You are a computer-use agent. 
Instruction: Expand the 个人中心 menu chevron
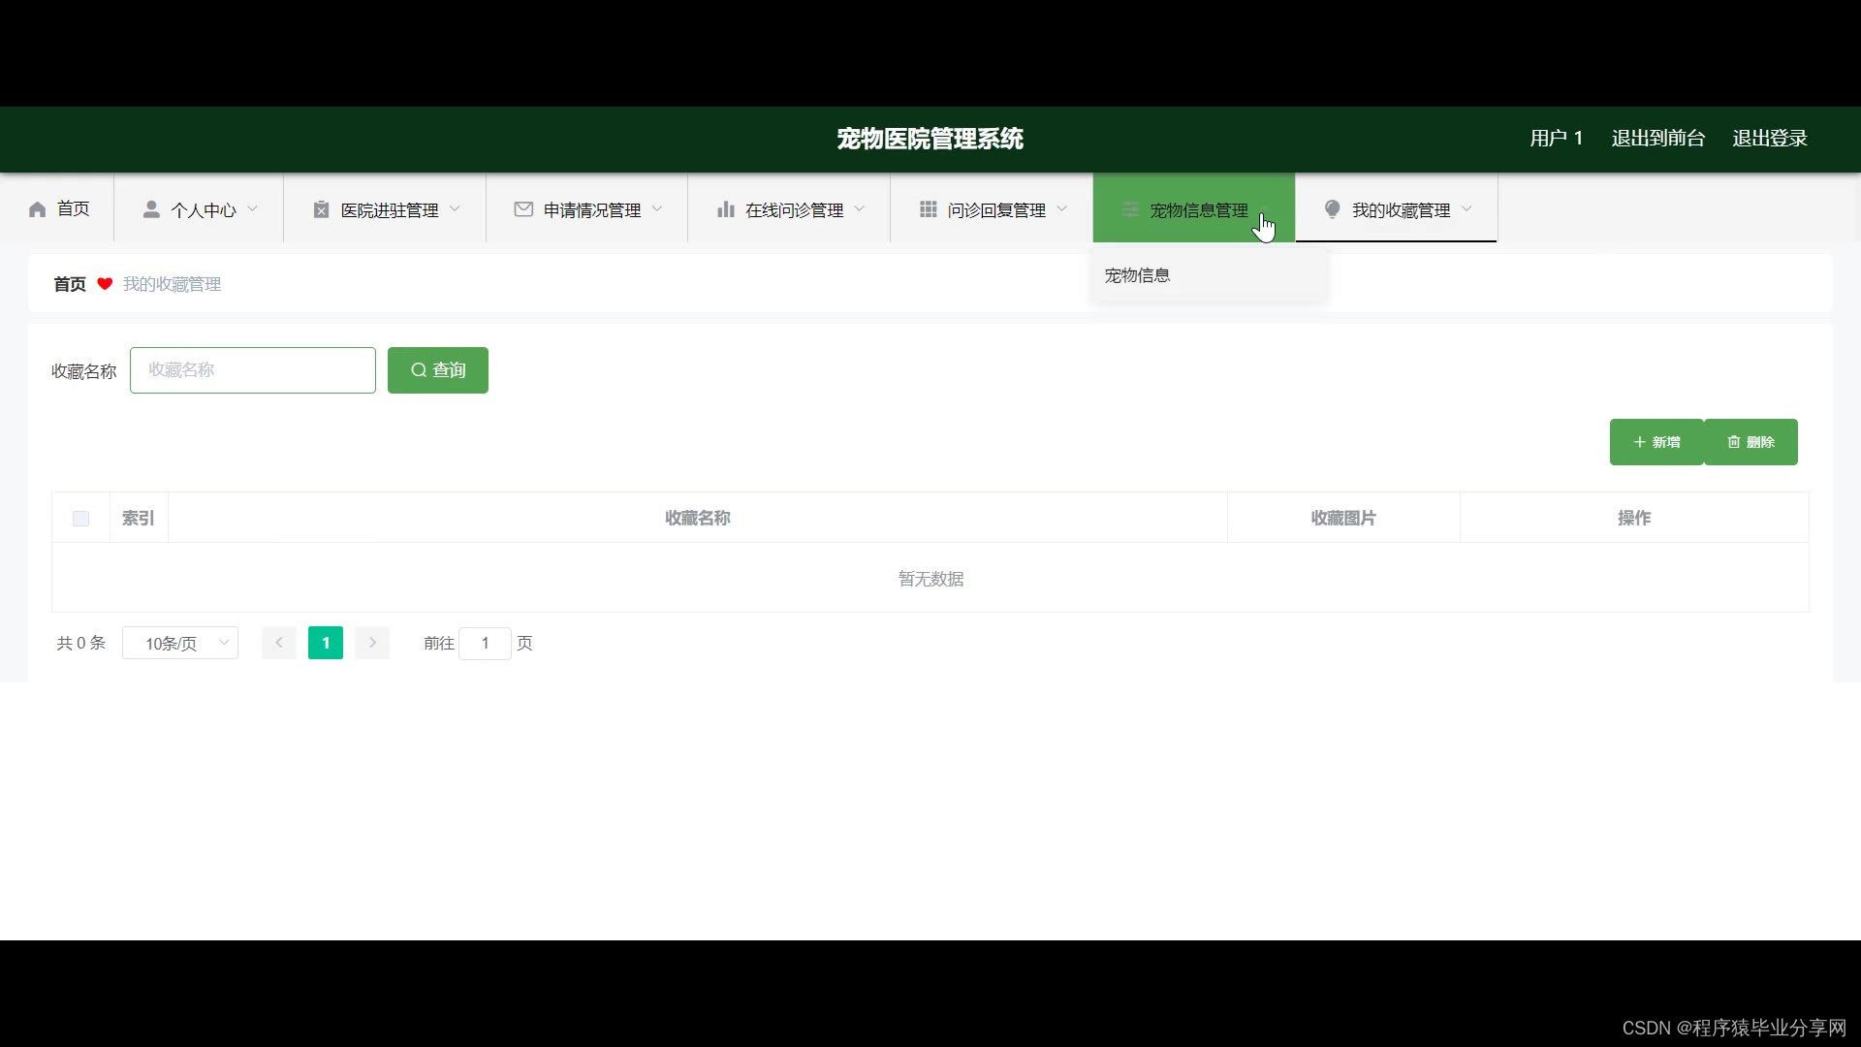tap(253, 209)
